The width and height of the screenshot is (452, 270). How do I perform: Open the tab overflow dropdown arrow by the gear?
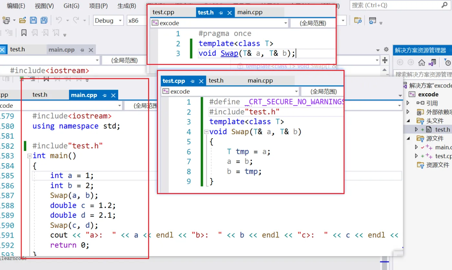tap(378, 50)
